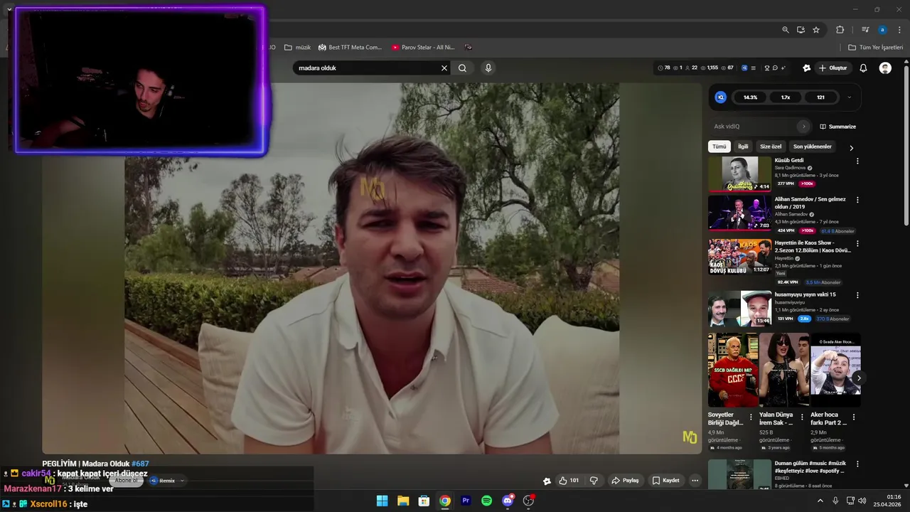Viewport: 910px width, 512px height.
Task: Open options for Sovyetler Birliği short
Action: pyautogui.click(x=751, y=417)
